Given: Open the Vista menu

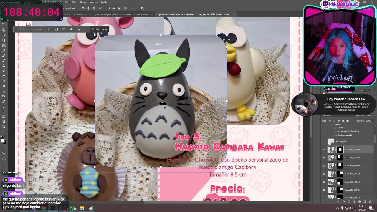Looking at the screenshot, I should (x=75, y=2).
